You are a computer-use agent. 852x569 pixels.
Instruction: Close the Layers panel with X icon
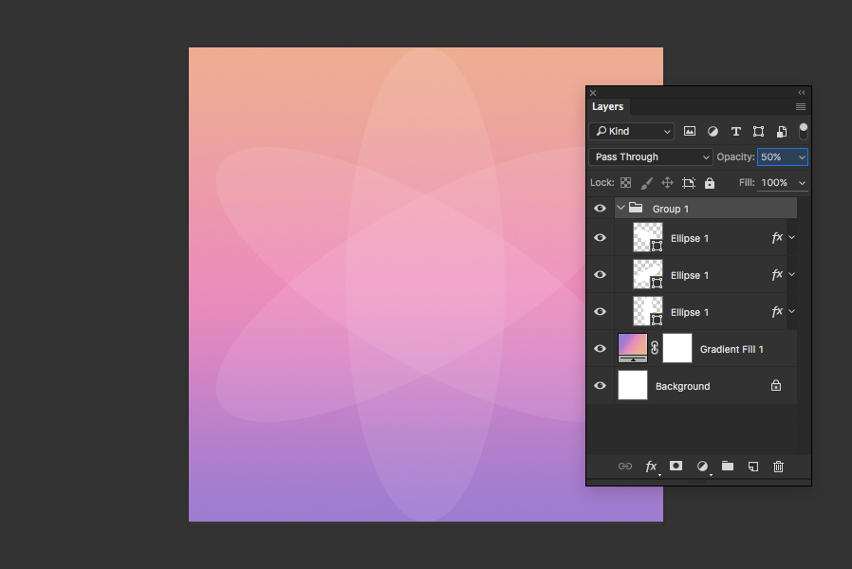[x=593, y=93]
